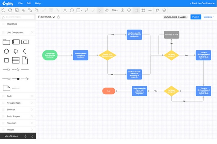
Task: Toggle the drawing guides crosshair icon
Action: click(150, 10)
